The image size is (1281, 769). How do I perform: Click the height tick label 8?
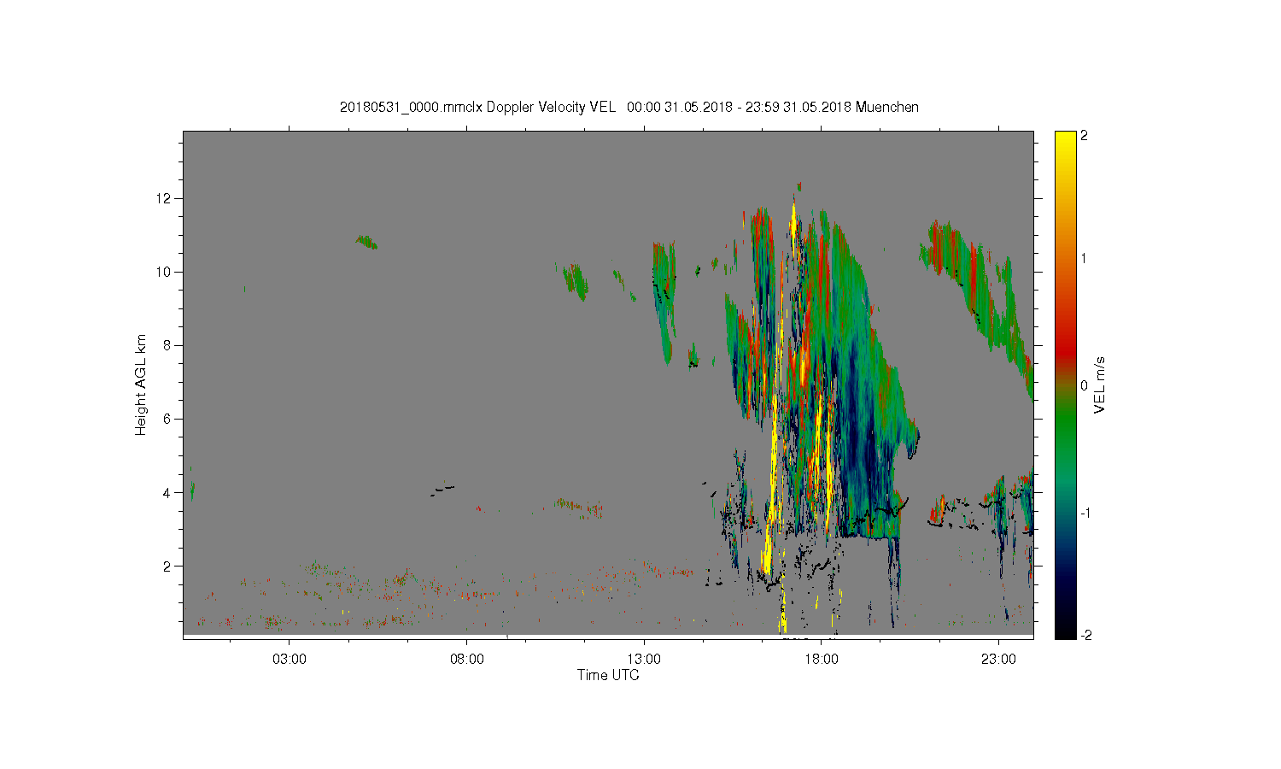(168, 345)
